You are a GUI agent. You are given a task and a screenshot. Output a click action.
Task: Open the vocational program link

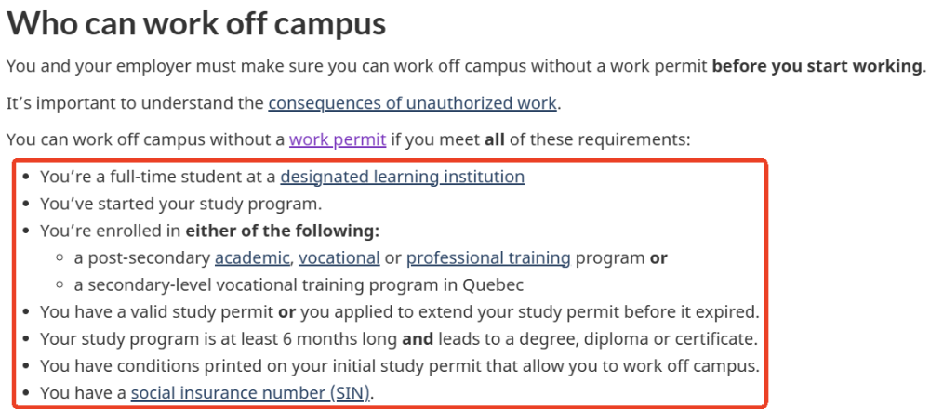(x=339, y=257)
